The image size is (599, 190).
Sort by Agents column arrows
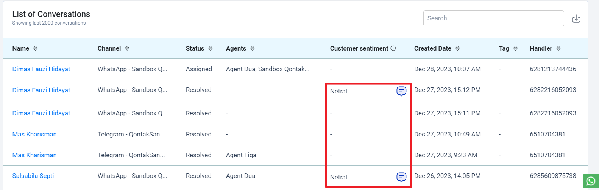point(253,48)
